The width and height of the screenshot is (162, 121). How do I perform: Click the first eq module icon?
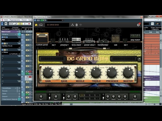(x=53, y=41)
